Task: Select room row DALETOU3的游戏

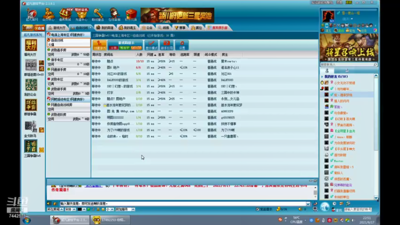Action: point(204,80)
